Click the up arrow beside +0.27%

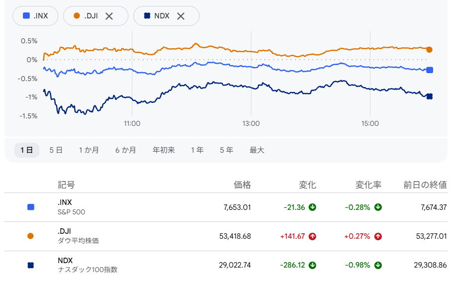(378, 236)
